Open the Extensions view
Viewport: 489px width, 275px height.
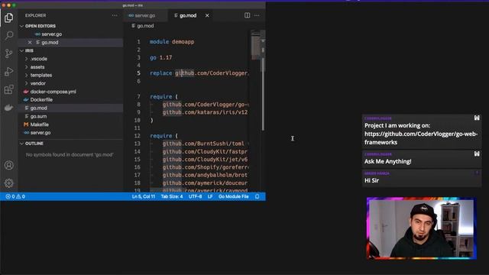pyautogui.click(x=8, y=89)
